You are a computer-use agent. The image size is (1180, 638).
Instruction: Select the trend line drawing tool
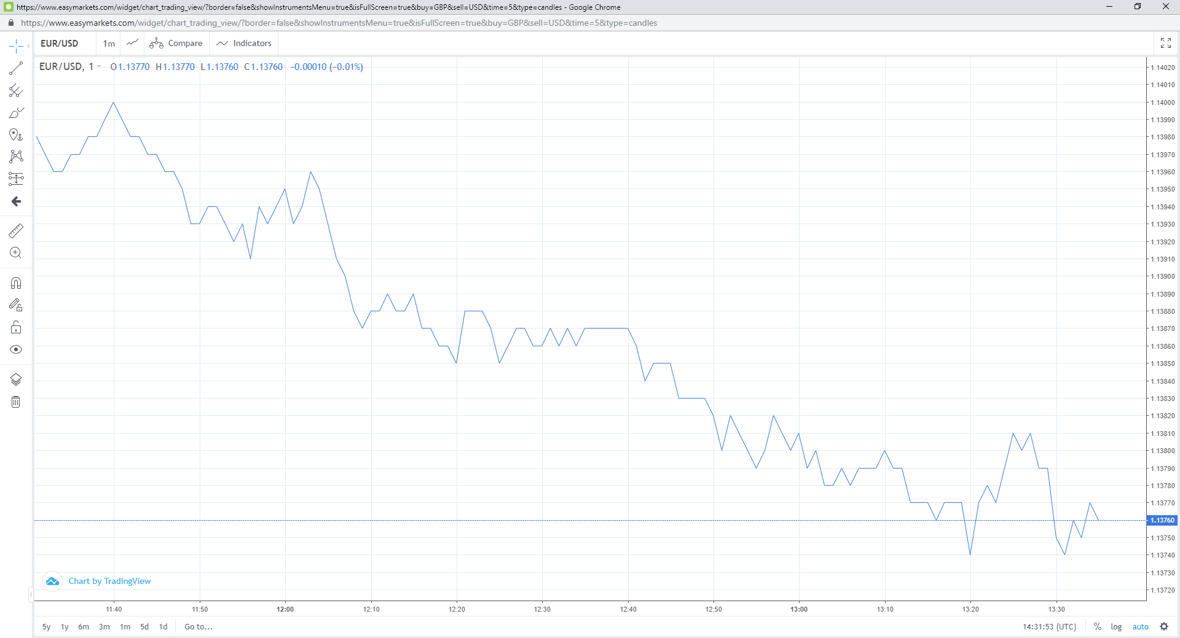[16, 68]
